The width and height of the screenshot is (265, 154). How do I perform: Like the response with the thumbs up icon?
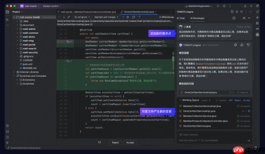(242, 45)
